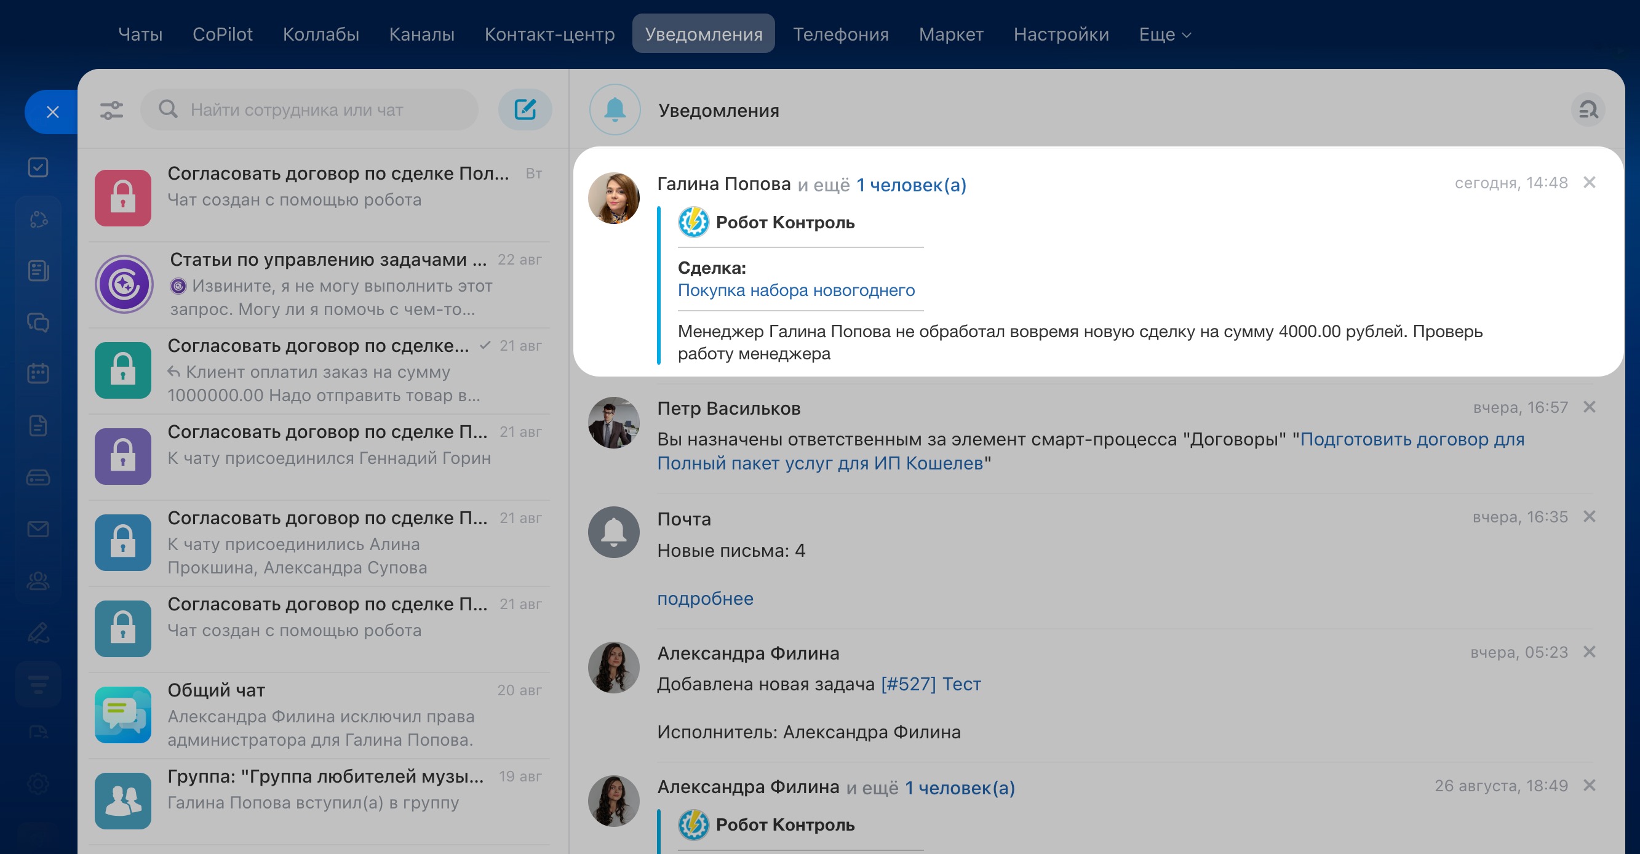Open the chat bubbles icon in sidebar
This screenshot has height=854, width=1640.
coord(38,322)
